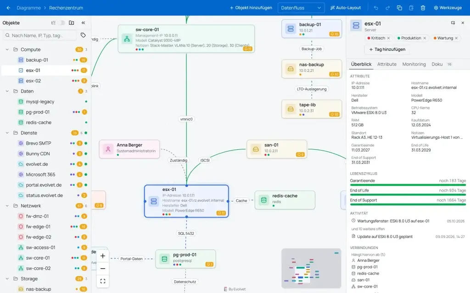Viewport: 470px width, 293px height.
Task: Click the alert badge on tree row fw-edge-01
Action: (84, 227)
